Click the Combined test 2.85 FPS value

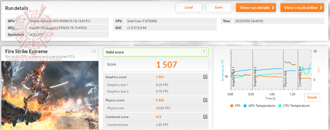click(x=162, y=125)
